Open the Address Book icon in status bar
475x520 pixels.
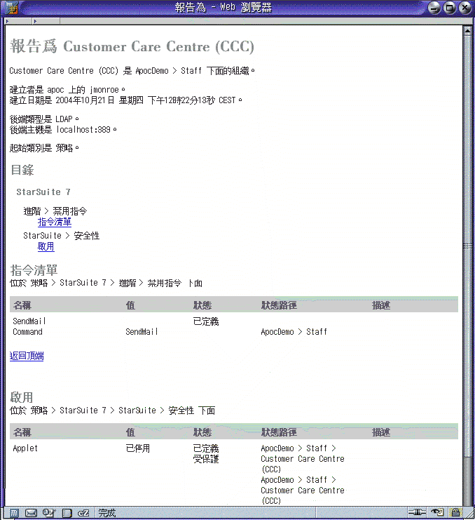67,513
